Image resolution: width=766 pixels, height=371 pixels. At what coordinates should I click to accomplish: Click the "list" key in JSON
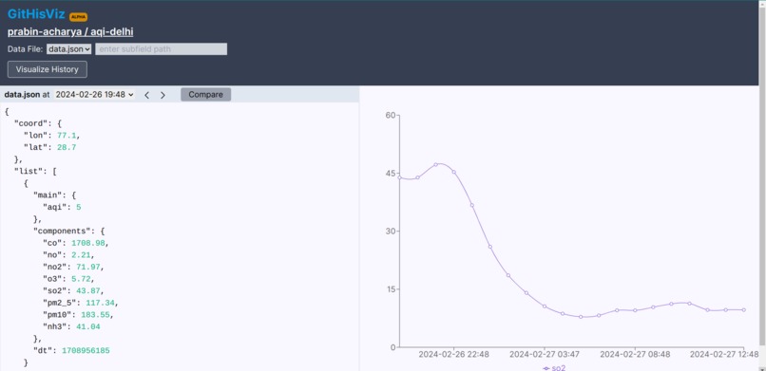pyautogui.click(x=28, y=171)
